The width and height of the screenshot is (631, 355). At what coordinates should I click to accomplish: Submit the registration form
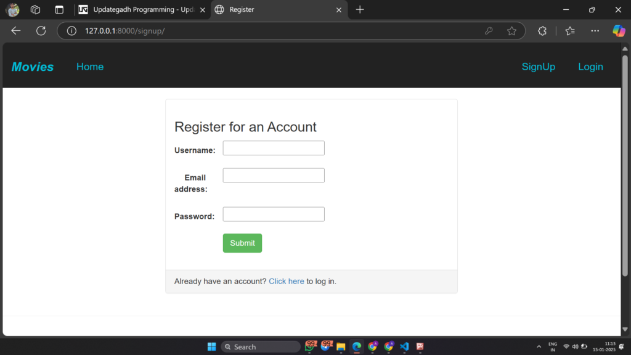(x=242, y=243)
